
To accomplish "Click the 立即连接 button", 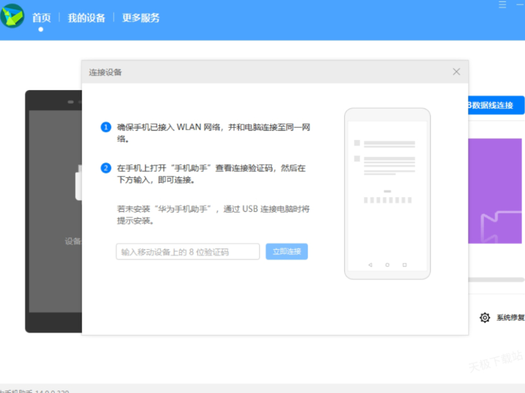I will tap(287, 252).
